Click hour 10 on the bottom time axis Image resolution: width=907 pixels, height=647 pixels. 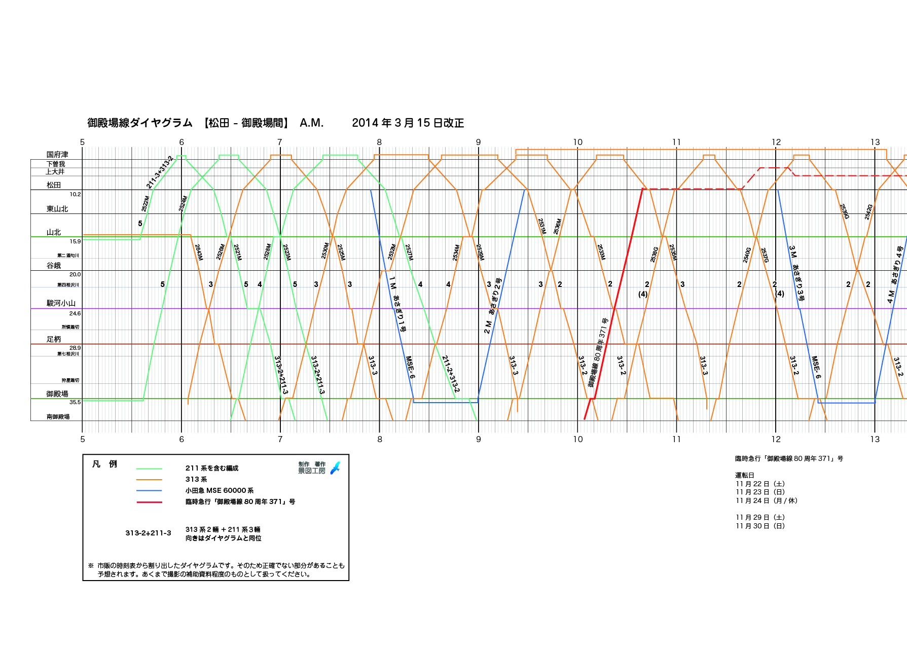[x=577, y=439]
